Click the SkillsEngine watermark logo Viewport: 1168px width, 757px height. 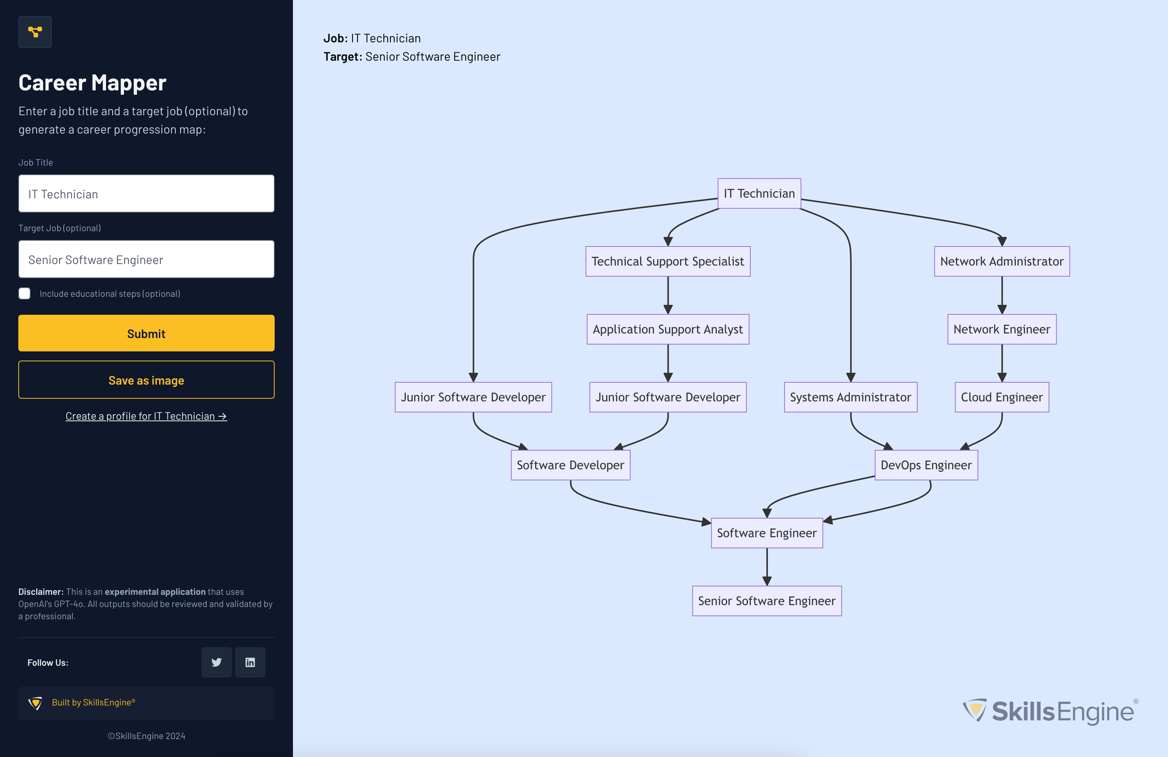point(1050,711)
